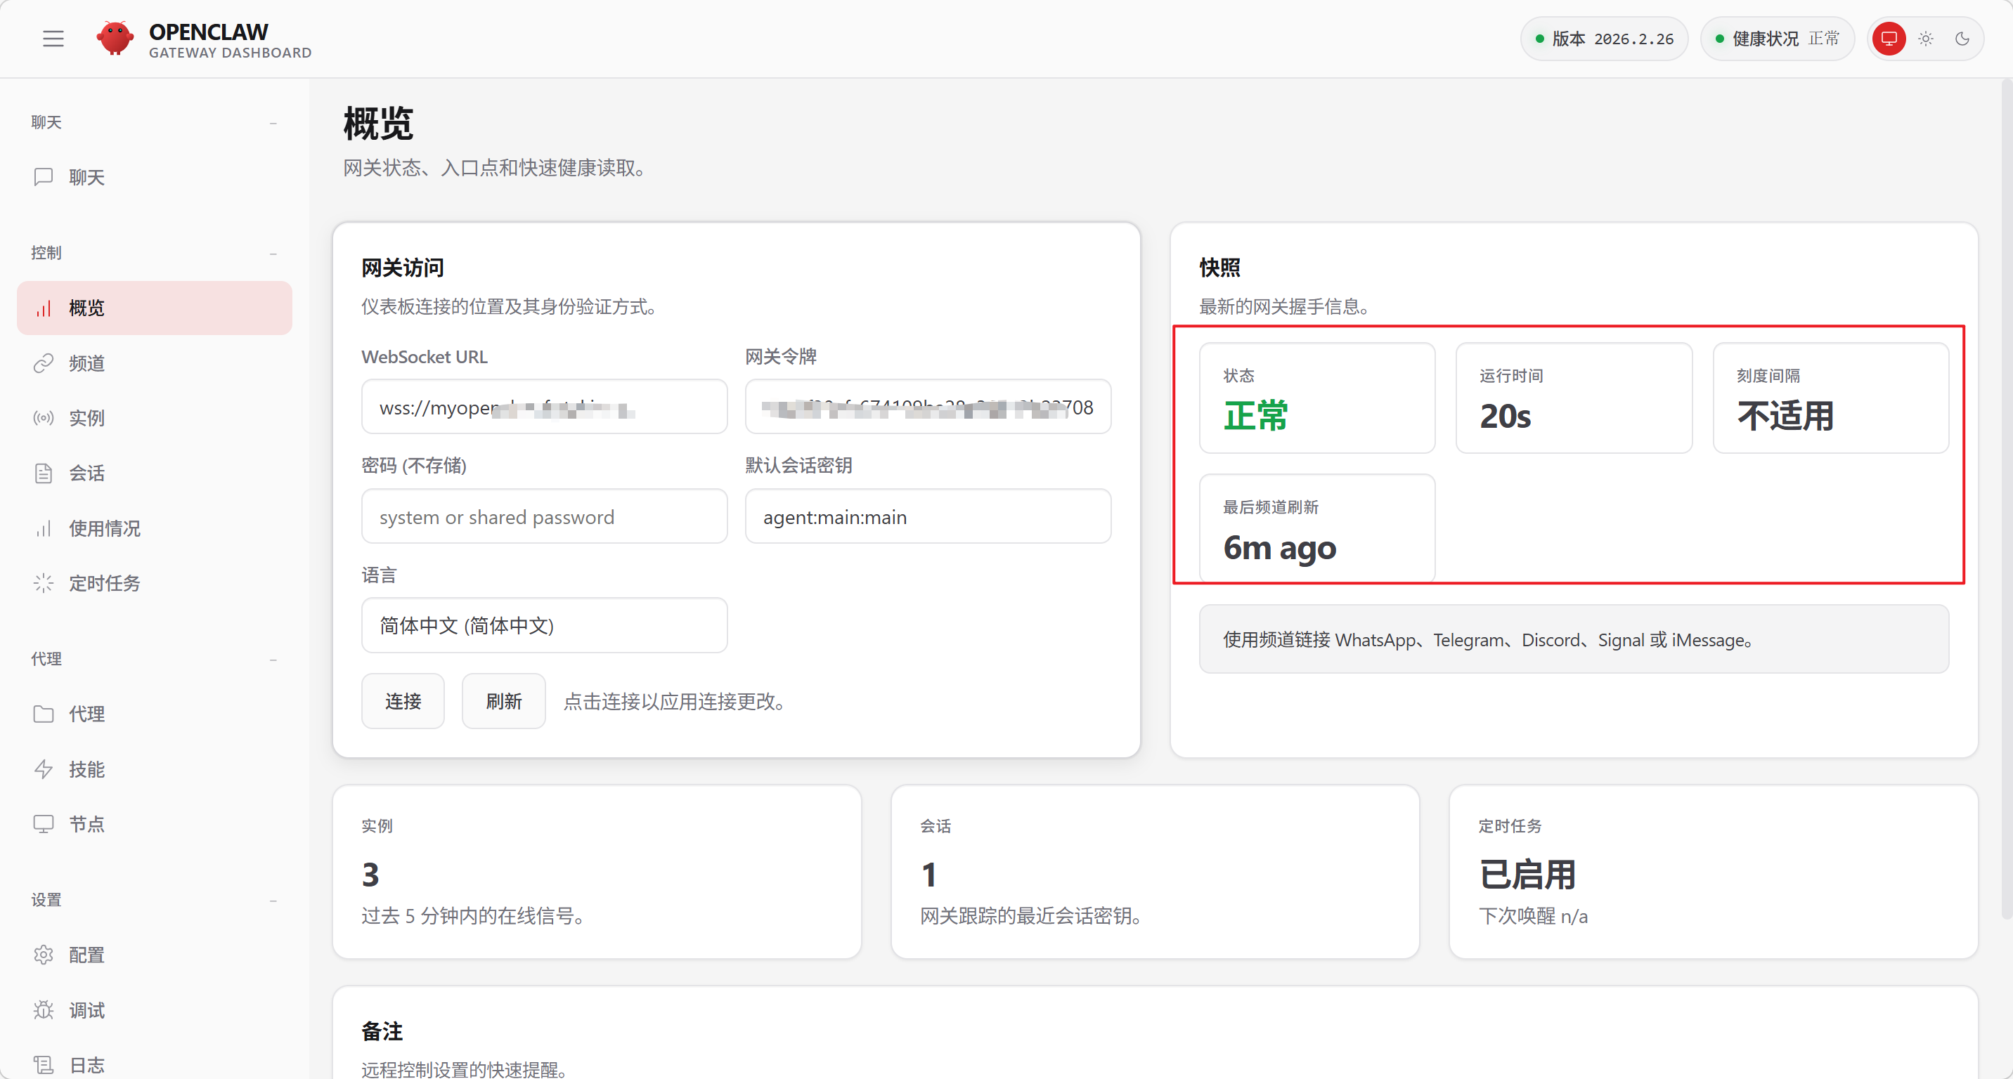Viewport: 2013px width, 1079px height.
Task: Enable dark mode with the moon icon
Action: tap(1962, 37)
